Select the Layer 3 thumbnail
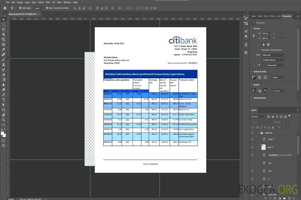Viewport: 301px width, 200px height. coord(263,147)
